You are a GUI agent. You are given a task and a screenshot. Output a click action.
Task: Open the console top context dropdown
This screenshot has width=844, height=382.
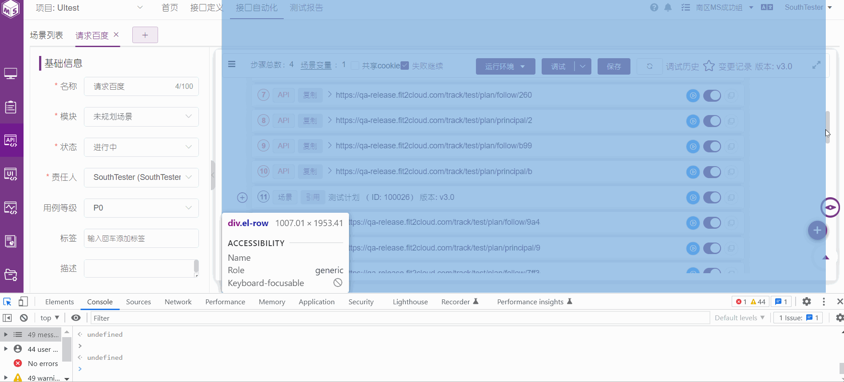click(x=50, y=318)
